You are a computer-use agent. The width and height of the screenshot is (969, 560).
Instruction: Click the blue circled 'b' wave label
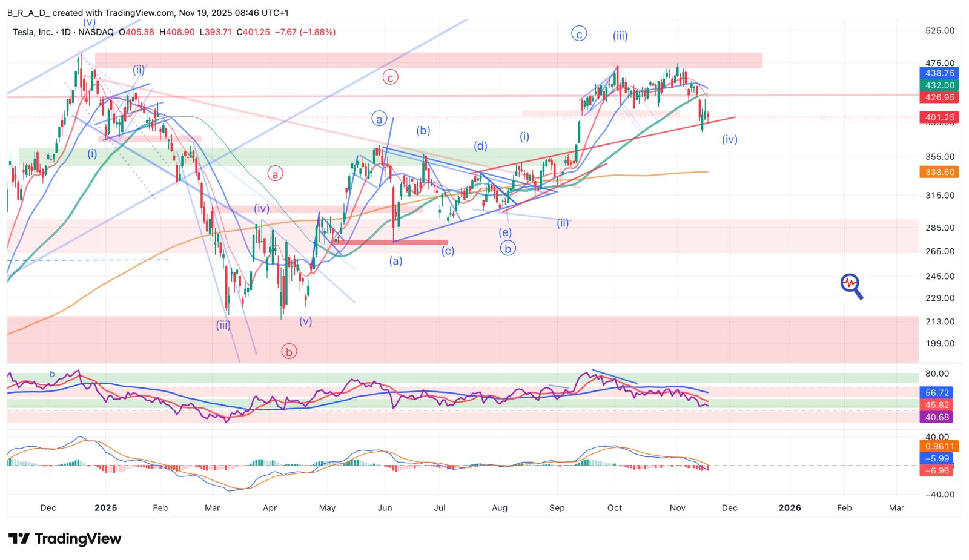508,248
